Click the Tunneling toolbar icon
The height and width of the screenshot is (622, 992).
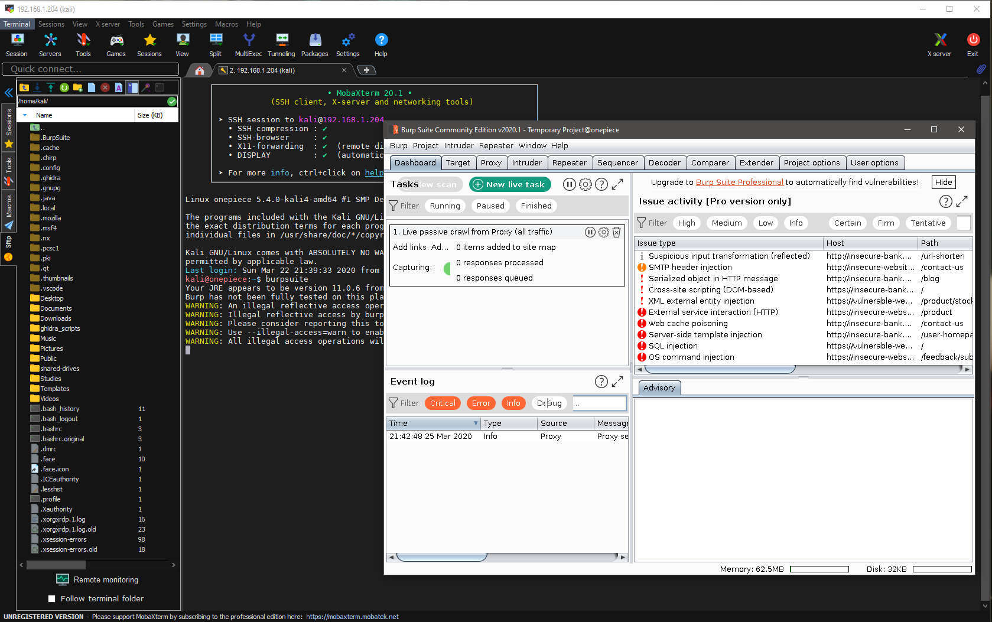tap(281, 45)
